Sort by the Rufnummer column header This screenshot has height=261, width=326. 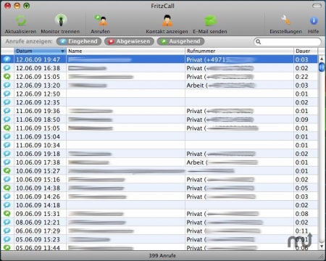pyautogui.click(x=239, y=51)
